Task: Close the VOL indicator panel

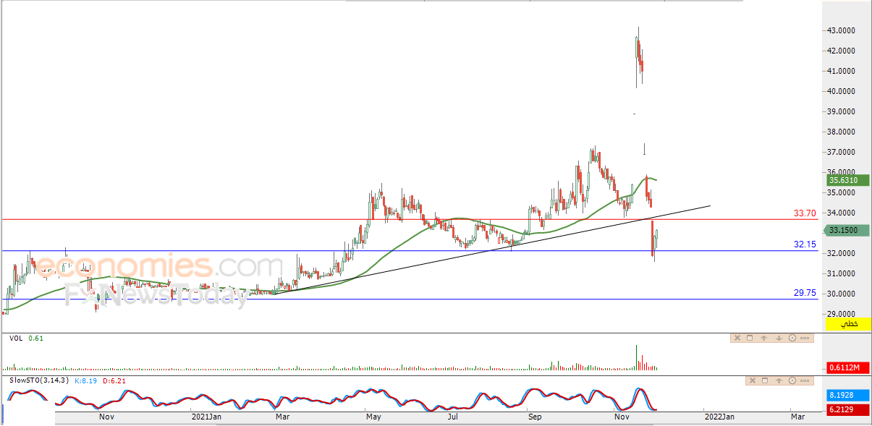Action: pyautogui.click(x=737, y=338)
